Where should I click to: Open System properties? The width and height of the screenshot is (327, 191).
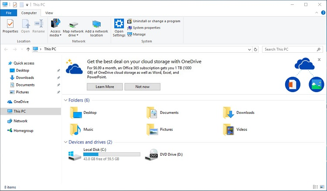coord(144,28)
